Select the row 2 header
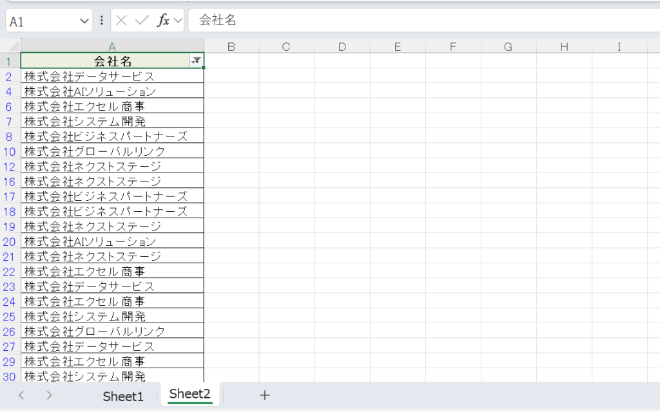The image size is (660, 412). [9, 77]
